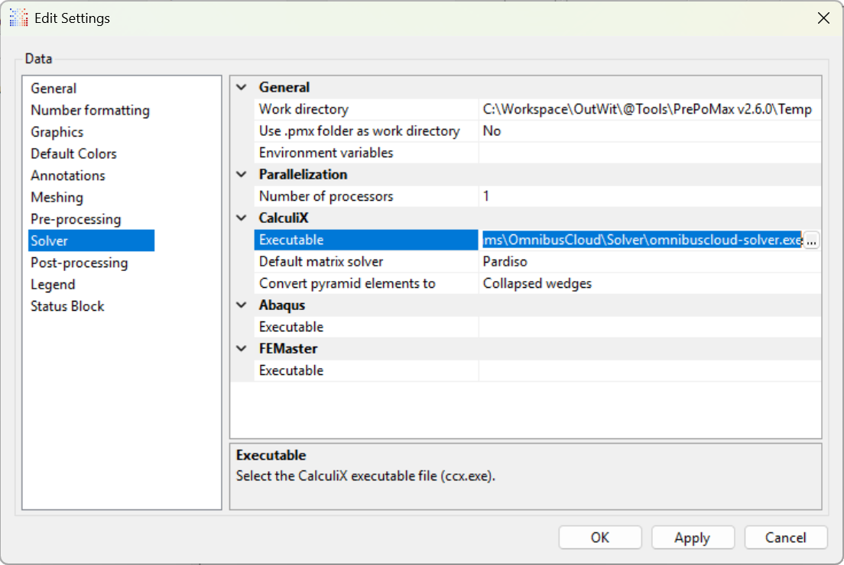844x565 pixels.
Task: Open Default Colors settings
Action: pos(73,153)
